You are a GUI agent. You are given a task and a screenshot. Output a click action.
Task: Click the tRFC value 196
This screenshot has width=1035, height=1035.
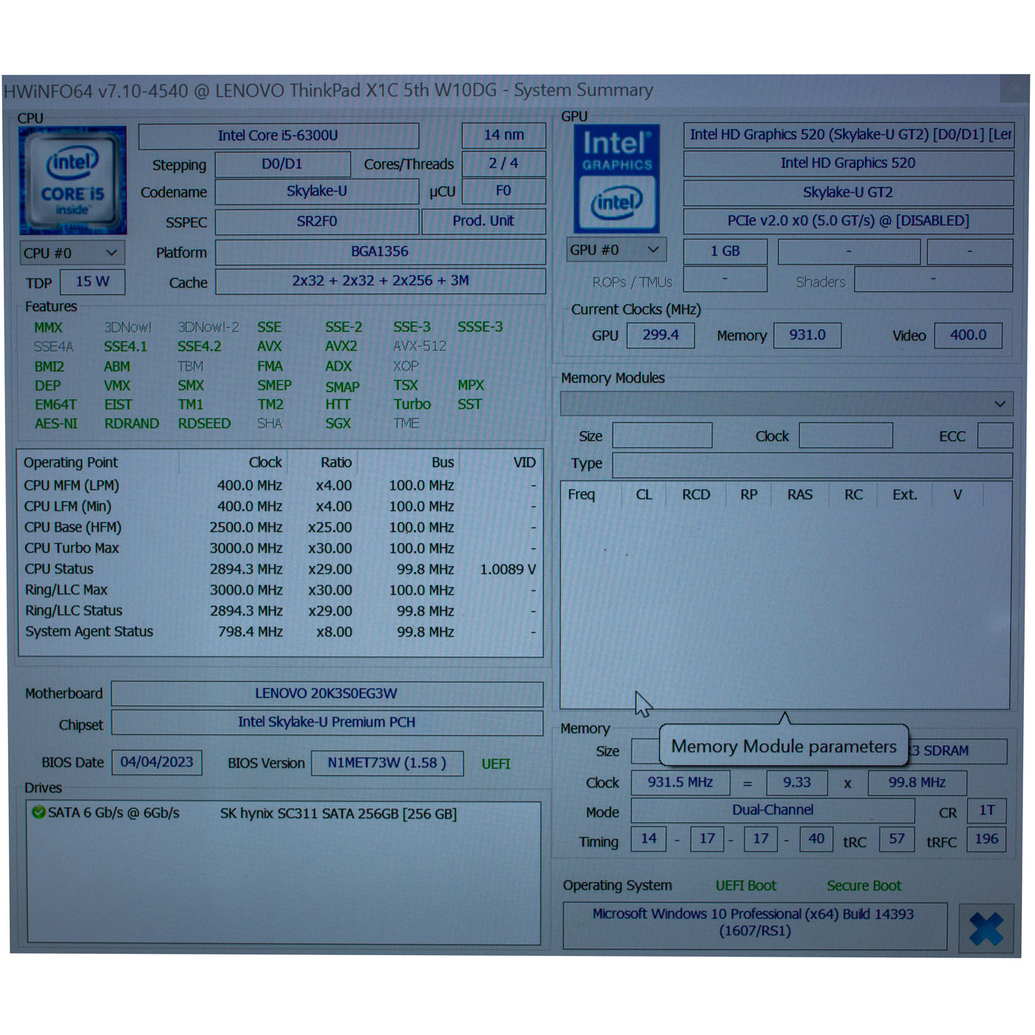(x=986, y=839)
